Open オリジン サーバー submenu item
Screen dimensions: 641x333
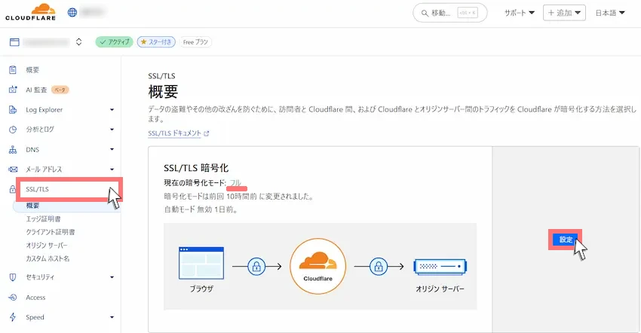[x=47, y=245]
